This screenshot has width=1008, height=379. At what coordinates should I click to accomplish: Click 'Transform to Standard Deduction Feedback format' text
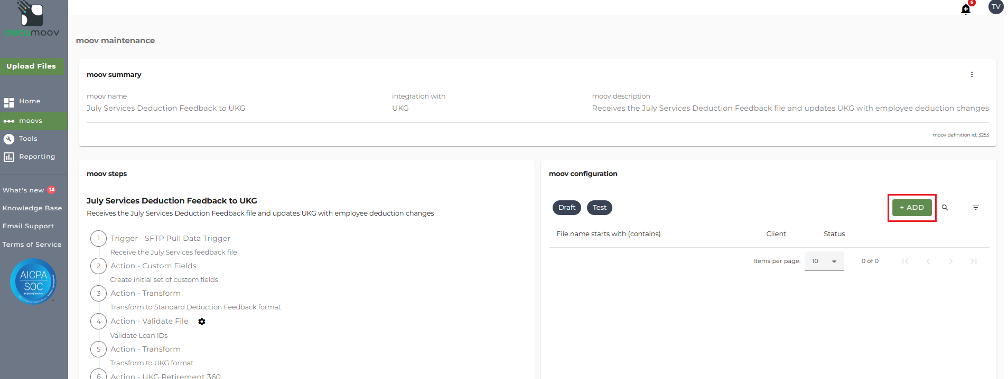(195, 307)
